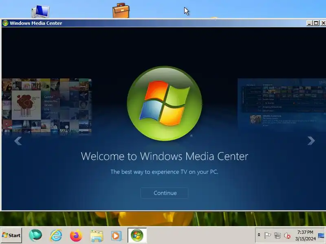326x244 pixels.
Task: Select the Computer desktop icon
Action: tap(40, 11)
